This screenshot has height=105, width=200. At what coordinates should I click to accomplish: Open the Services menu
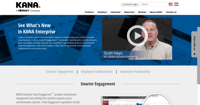click(142, 12)
